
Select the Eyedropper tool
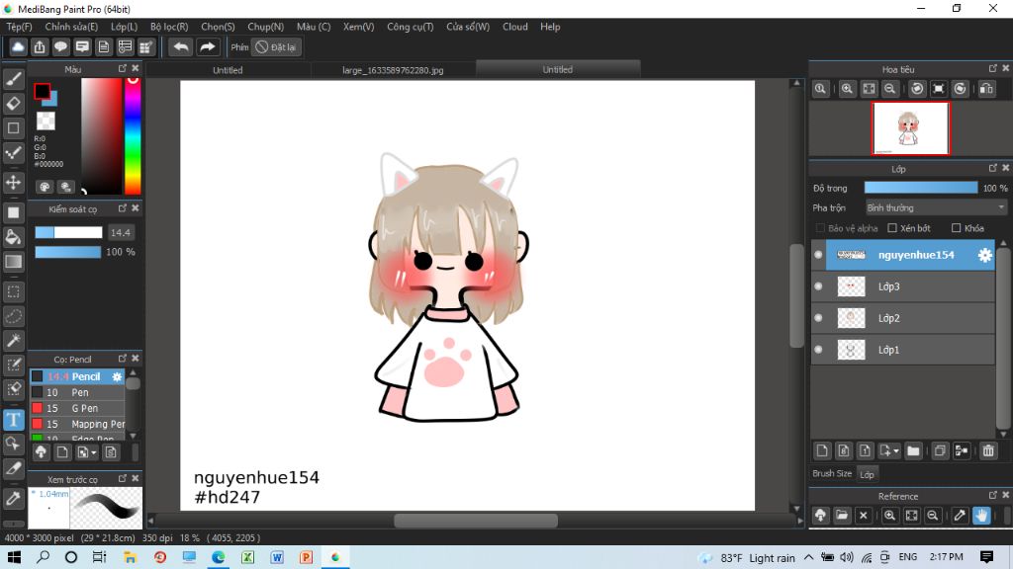coord(14,498)
